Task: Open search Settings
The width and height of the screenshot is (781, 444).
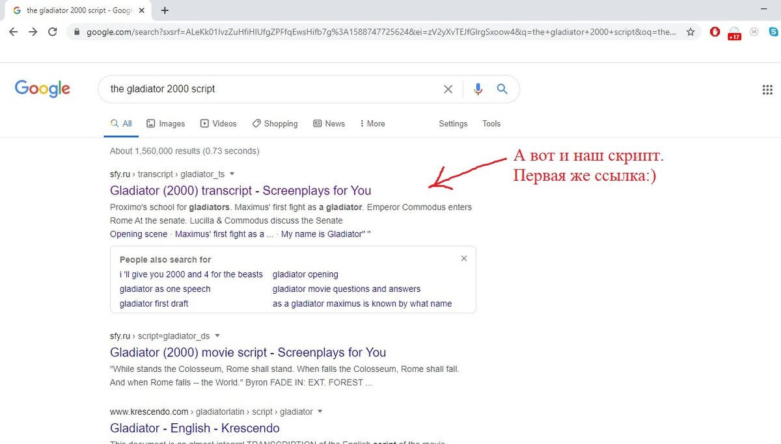Action: coord(453,124)
